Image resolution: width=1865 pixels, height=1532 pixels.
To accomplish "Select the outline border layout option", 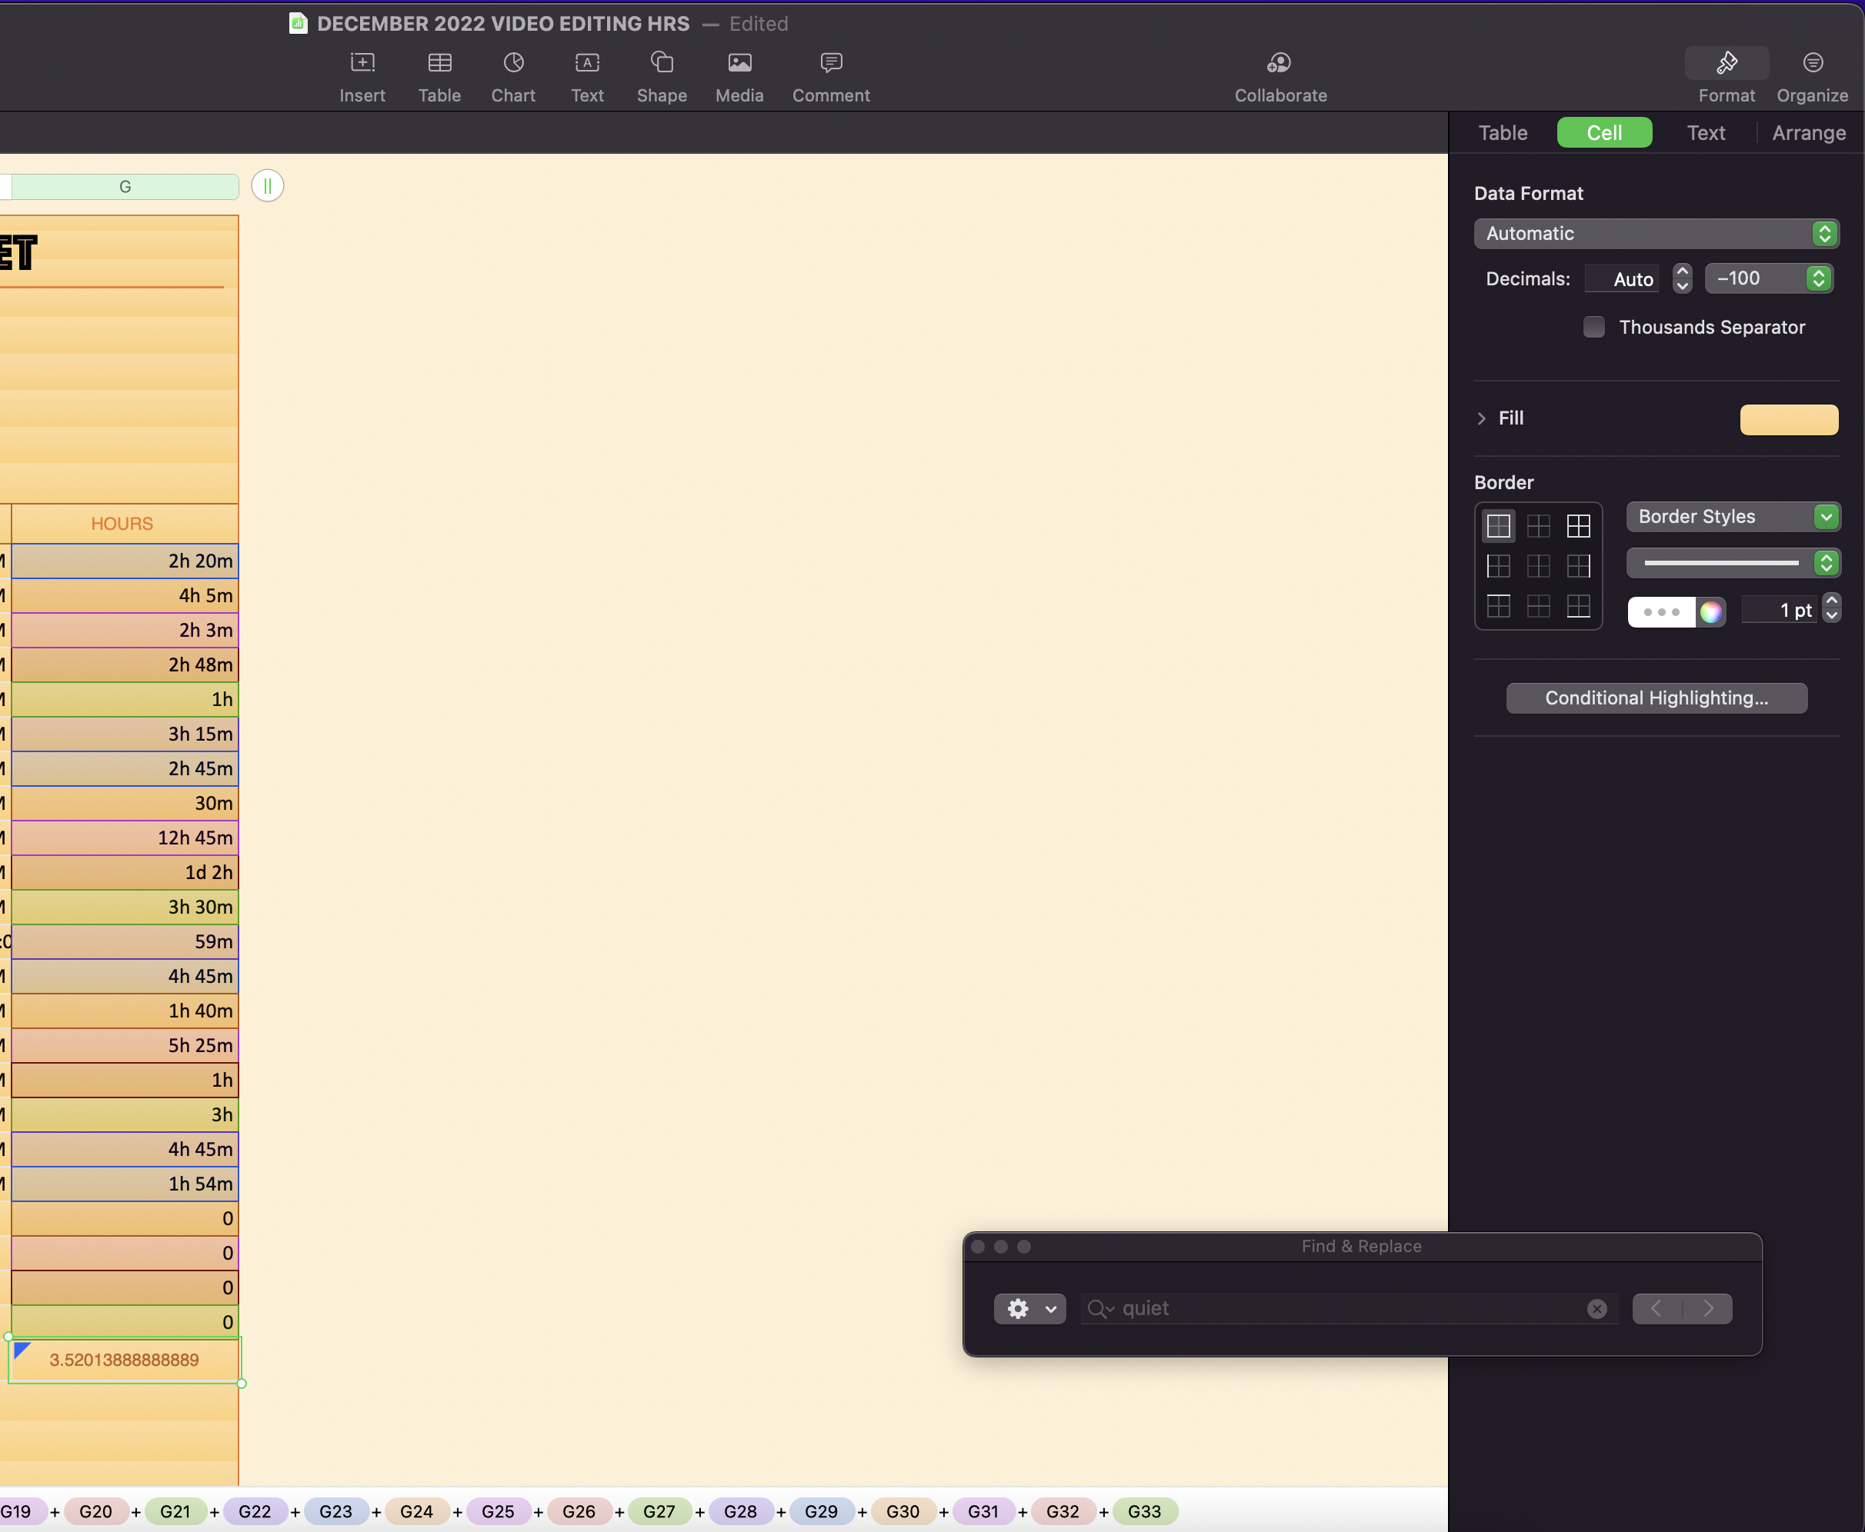I will [1498, 527].
